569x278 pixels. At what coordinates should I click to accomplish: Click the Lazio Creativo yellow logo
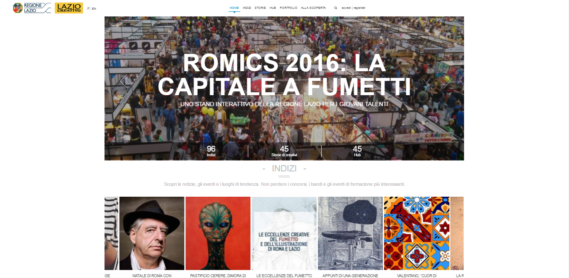click(69, 8)
